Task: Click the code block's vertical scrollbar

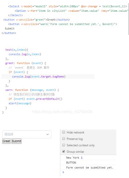Action: click(x=128, y=19)
